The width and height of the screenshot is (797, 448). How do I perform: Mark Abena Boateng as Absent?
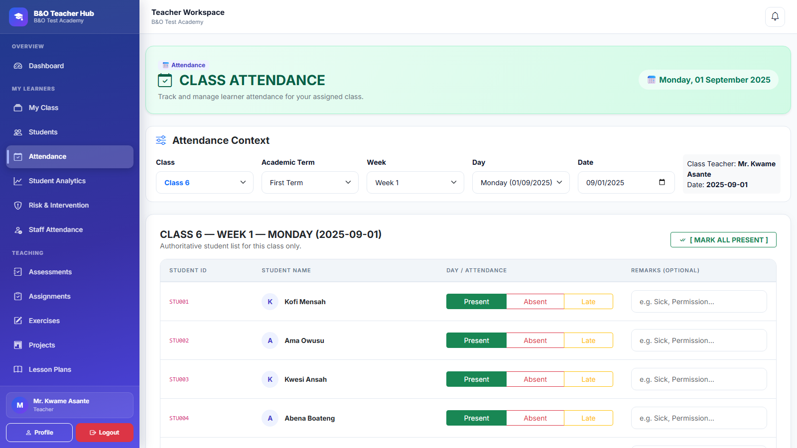click(535, 418)
